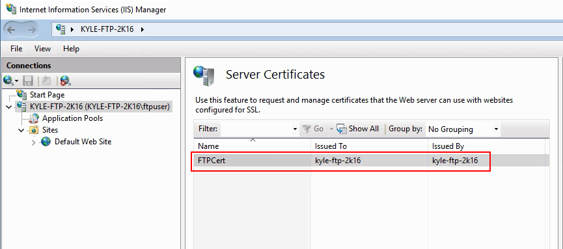
Task: Click the Sites folder icon
Action: point(34,130)
